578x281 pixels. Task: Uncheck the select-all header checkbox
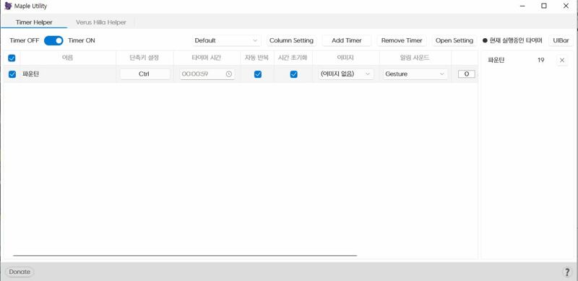click(x=12, y=58)
